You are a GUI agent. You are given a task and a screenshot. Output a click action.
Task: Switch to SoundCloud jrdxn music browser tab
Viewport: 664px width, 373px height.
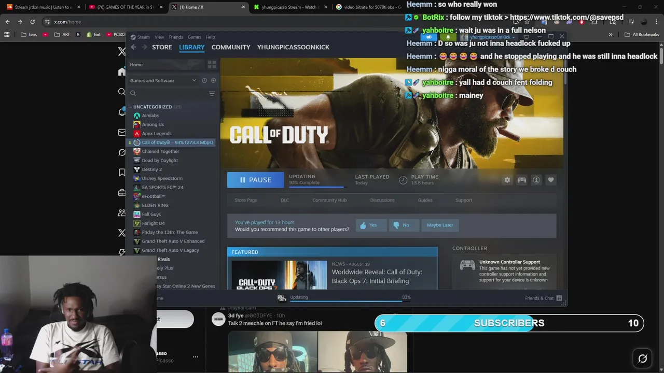coord(43,7)
